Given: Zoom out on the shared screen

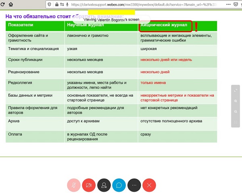Looking at the screenshot, I should 235,111.
